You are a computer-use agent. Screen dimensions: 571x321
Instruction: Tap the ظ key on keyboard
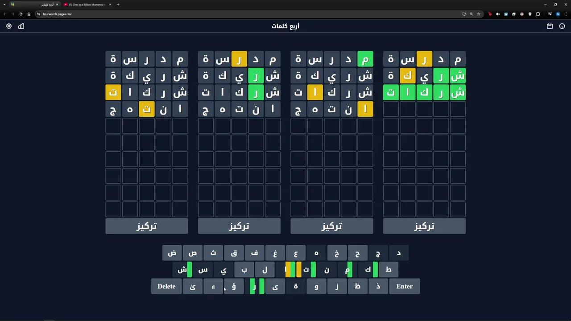click(357, 286)
